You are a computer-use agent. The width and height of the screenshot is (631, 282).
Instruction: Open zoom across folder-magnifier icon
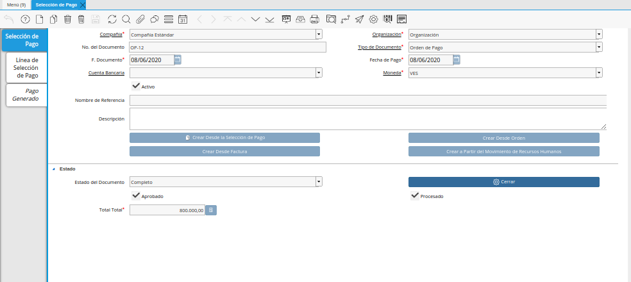point(331,19)
